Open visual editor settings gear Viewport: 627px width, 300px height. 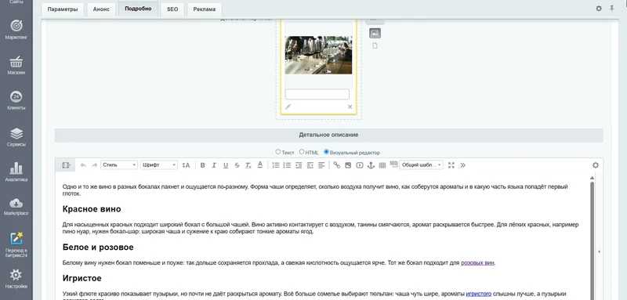click(596, 165)
